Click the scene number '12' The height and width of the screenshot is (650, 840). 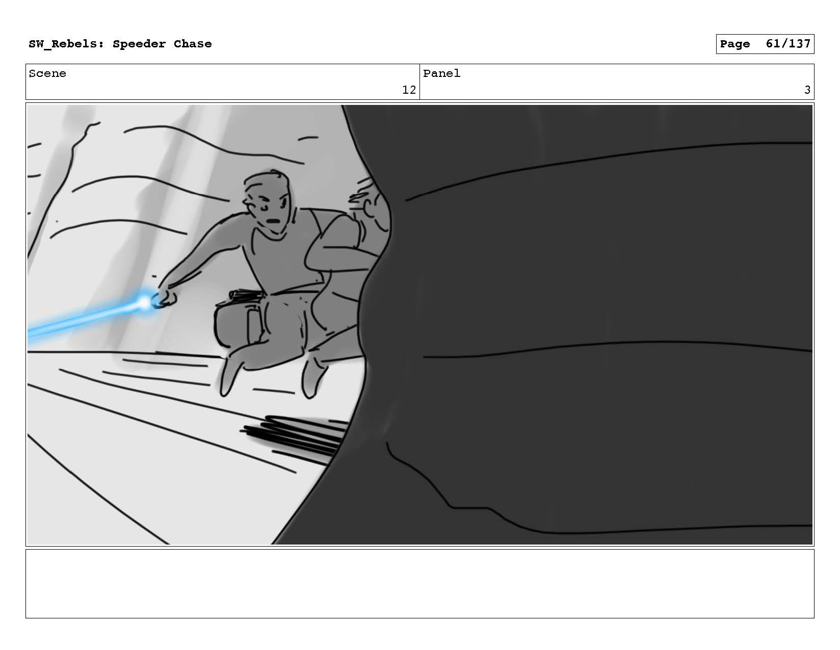coord(409,90)
